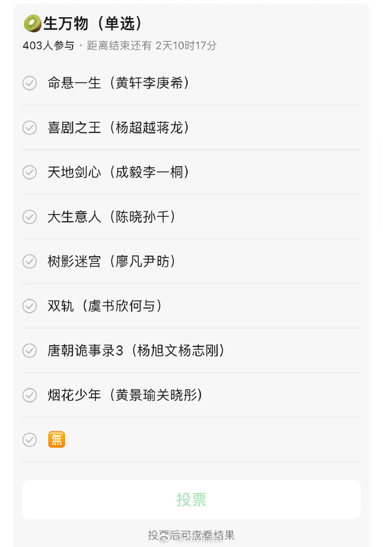The image size is (383, 547).
Task: Choose the circle next to 唐朝诡事录3
Action: pyautogui.click(x=29, y=351)
